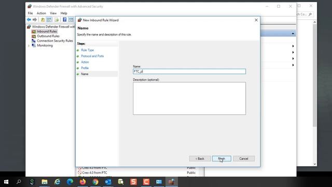Screen dimensions: 332x187
Task: Expand the Monitoring tree node
Action: [29, 46]
